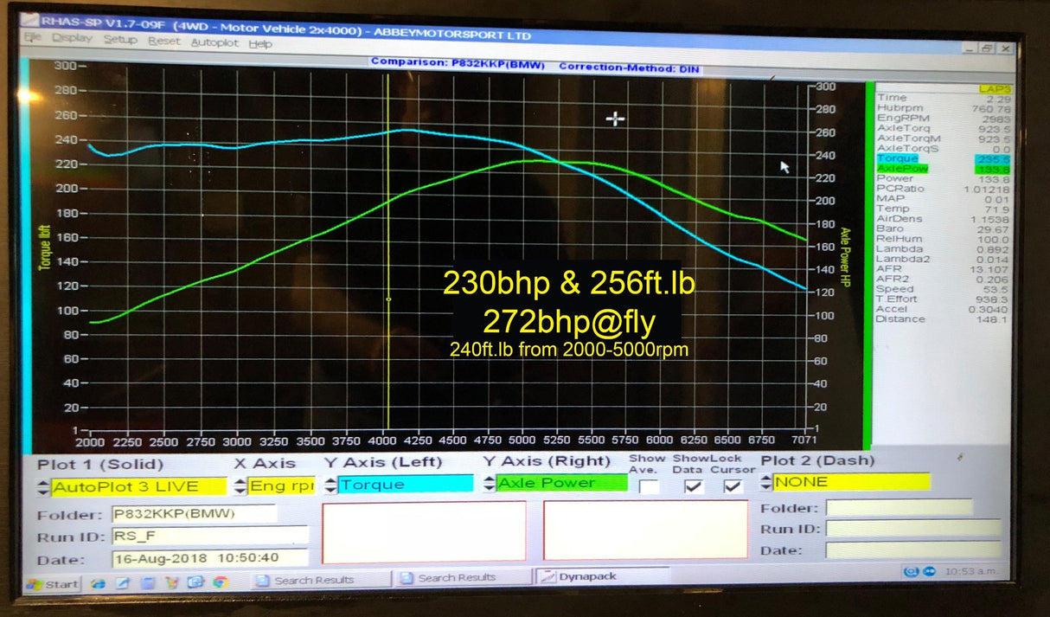Uncheck the Lock Cursor checkbox
Image resolution: width=1050 pixels, height=617 pixels.
(x=733, y=485)
